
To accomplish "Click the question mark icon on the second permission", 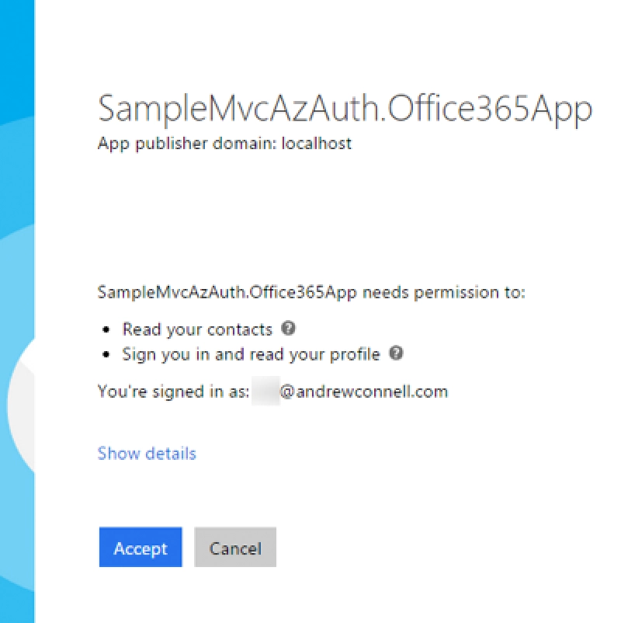I will tap(394, 353).
